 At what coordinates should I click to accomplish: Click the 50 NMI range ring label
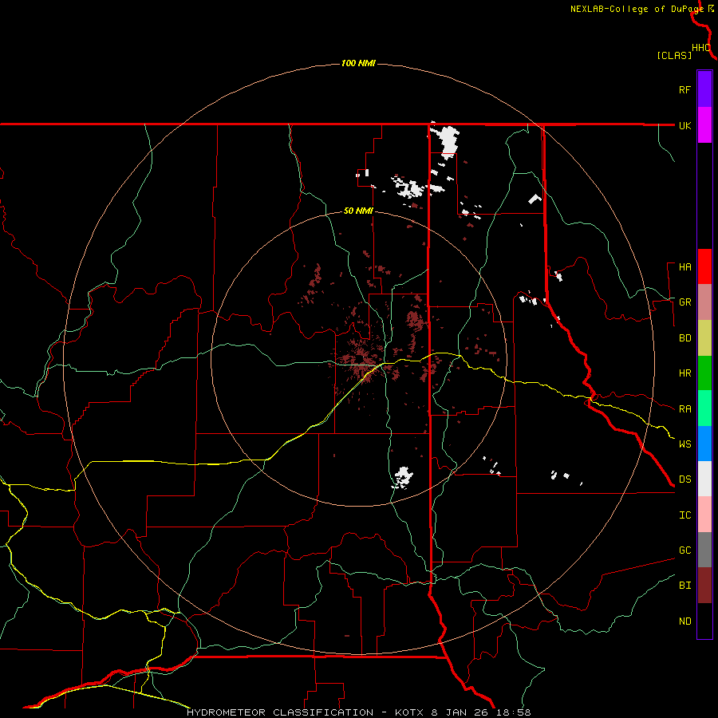(358, 211)
